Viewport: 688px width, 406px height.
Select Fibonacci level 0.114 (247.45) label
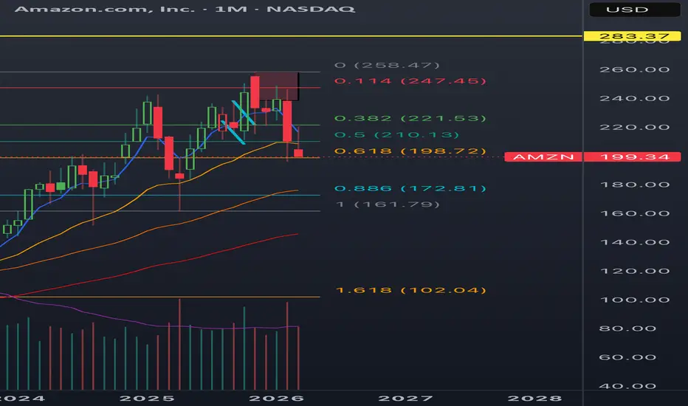pyautogui.click(x=410, y=81)
